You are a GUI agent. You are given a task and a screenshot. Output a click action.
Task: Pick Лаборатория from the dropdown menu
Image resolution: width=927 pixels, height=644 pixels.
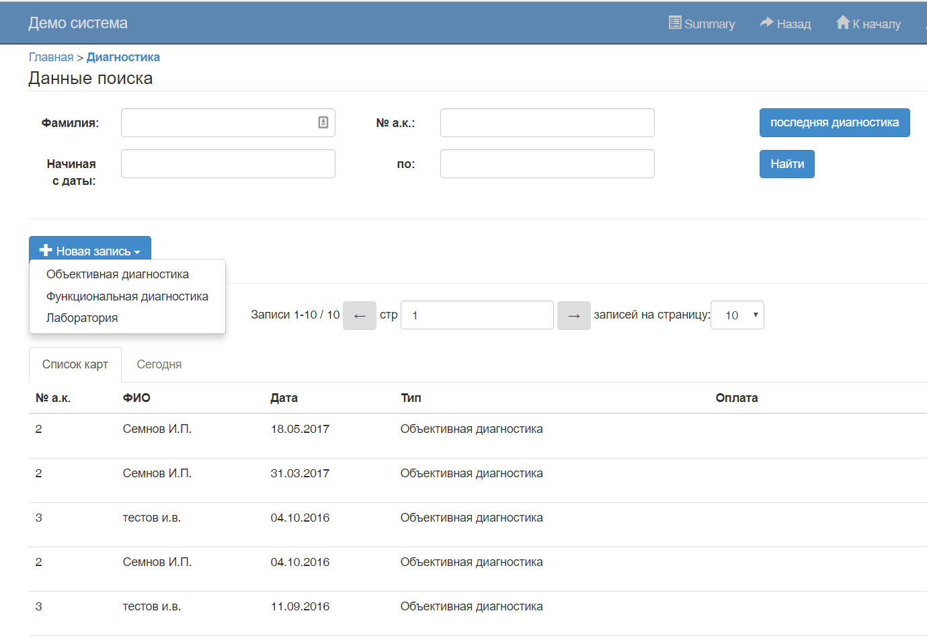tap(82, 318)
